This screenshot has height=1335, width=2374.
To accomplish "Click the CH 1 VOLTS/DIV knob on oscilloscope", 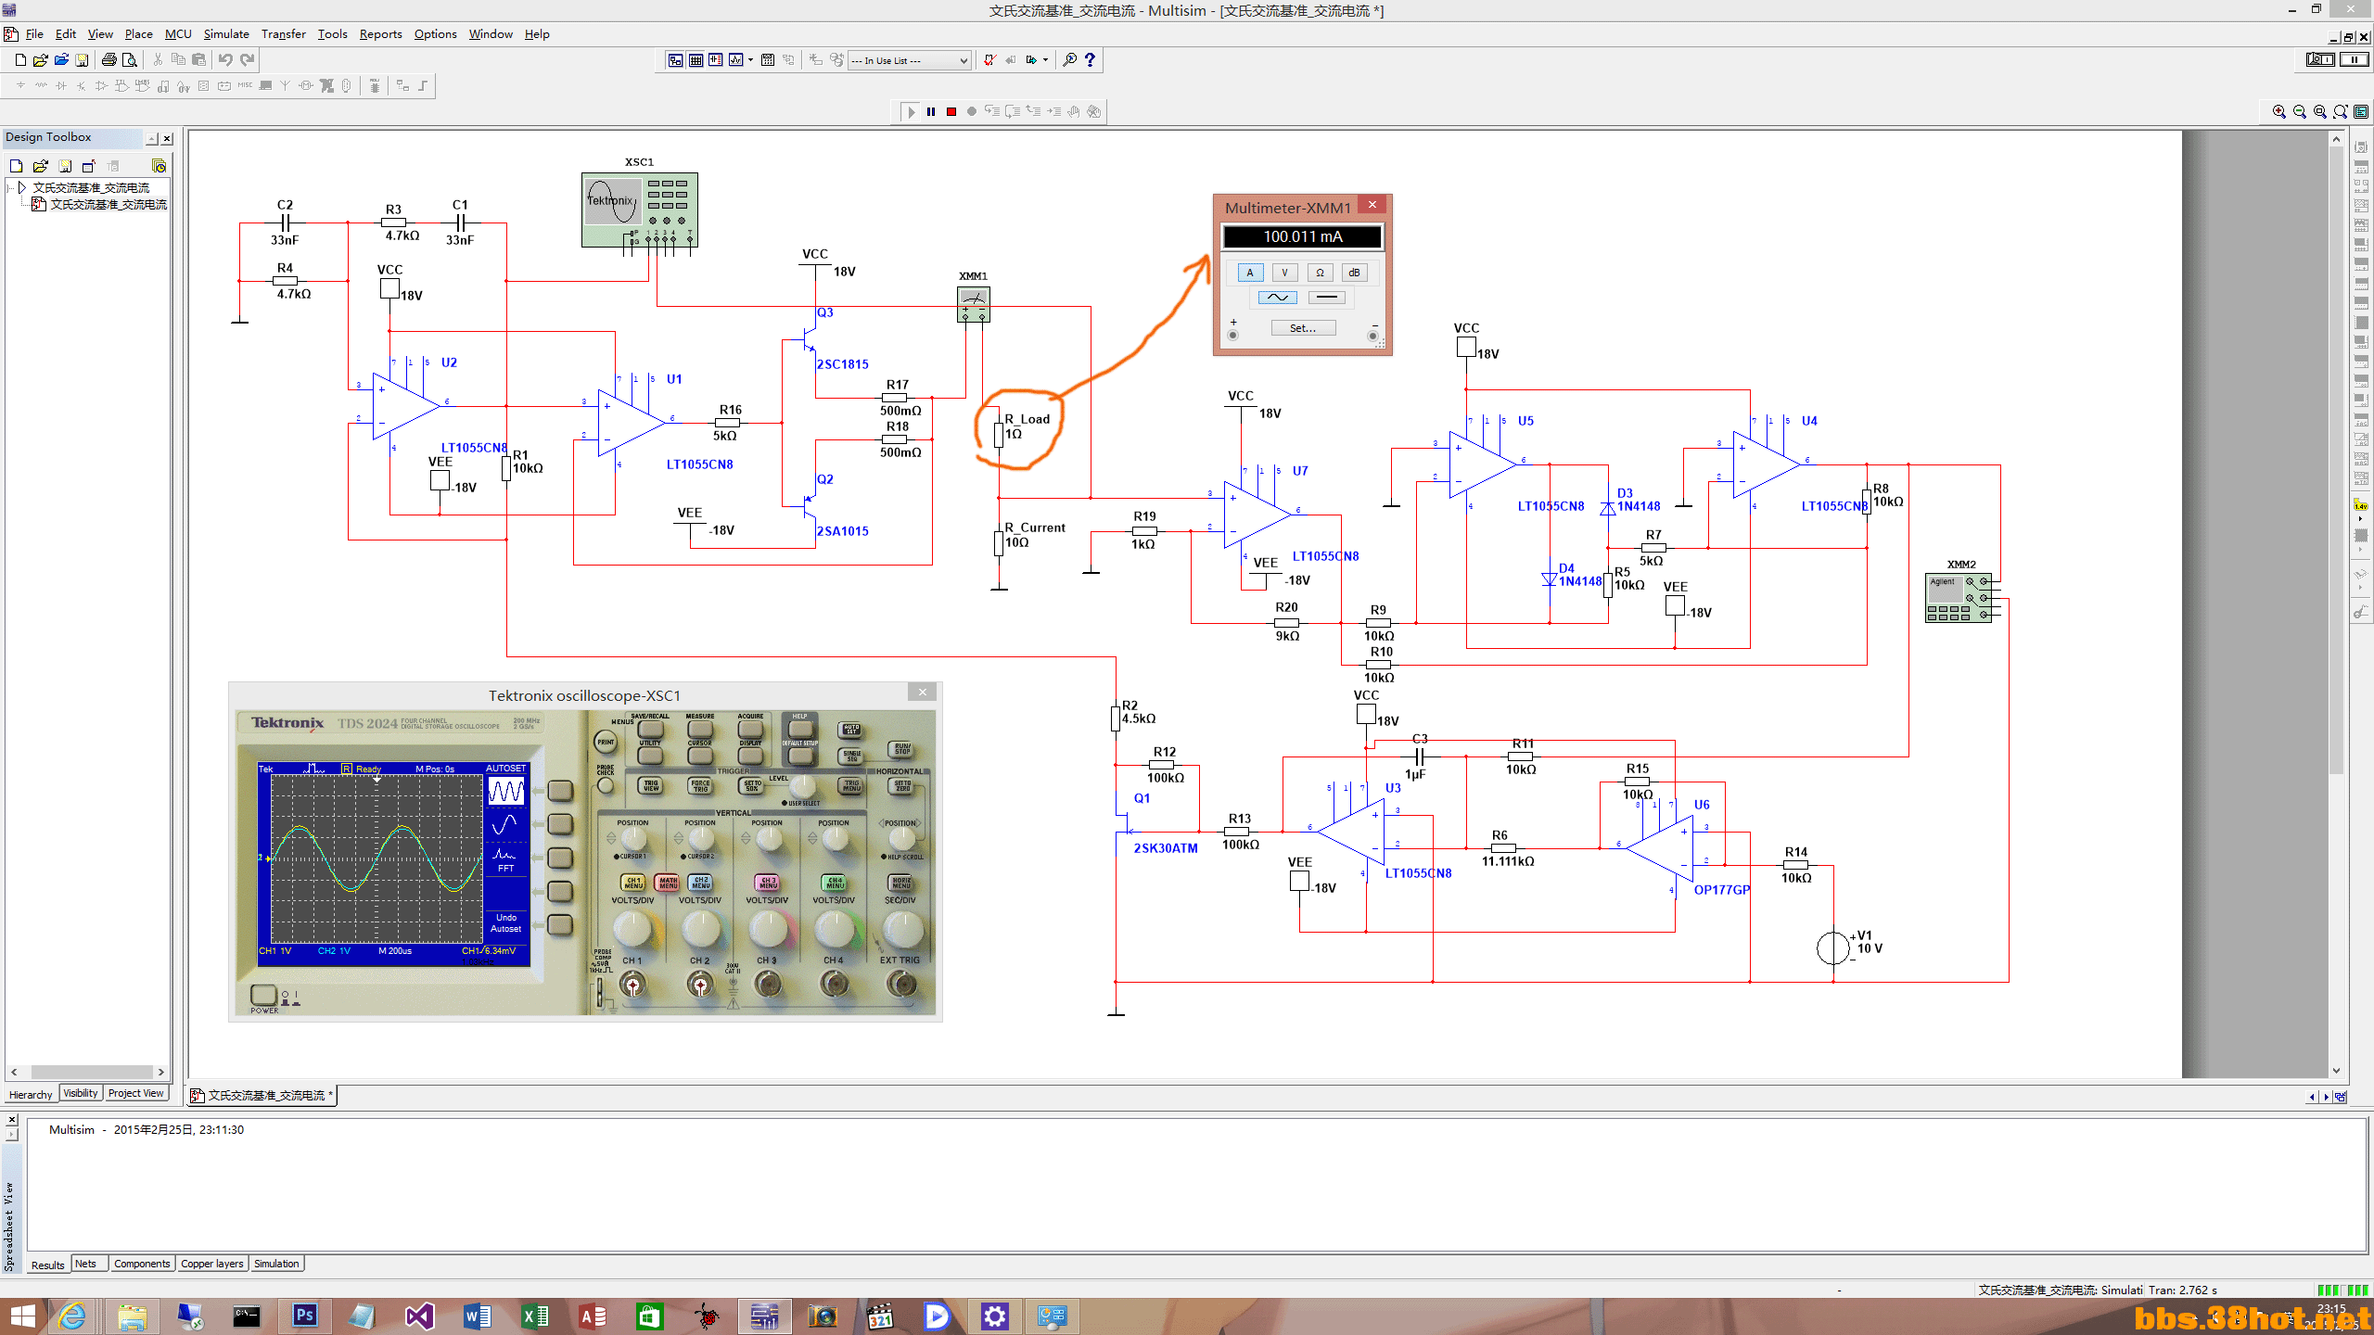I will (632, 927).
